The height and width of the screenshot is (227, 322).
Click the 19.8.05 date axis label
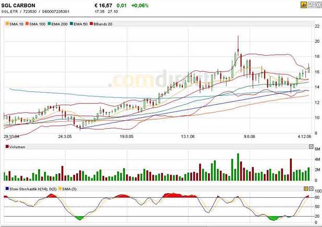point(127,136)
